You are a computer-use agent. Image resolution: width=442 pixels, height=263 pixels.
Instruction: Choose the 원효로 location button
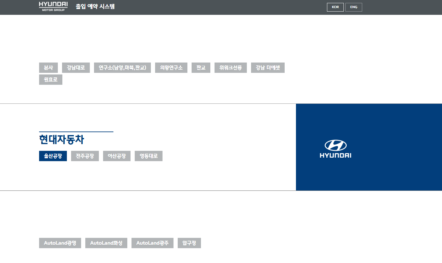click(x=51, y=80)
